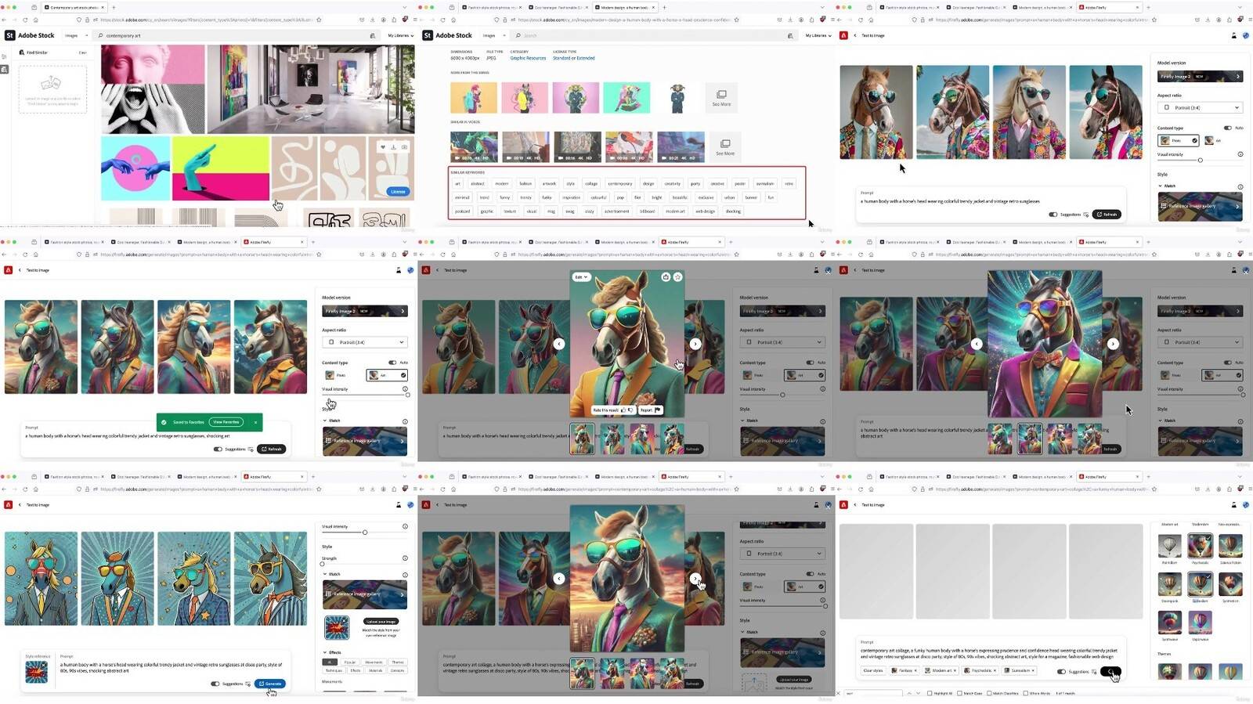Select the Movements tab under Effects
Image resolution: width=1253 pixels, height=704 pixels.
[374, 662]
